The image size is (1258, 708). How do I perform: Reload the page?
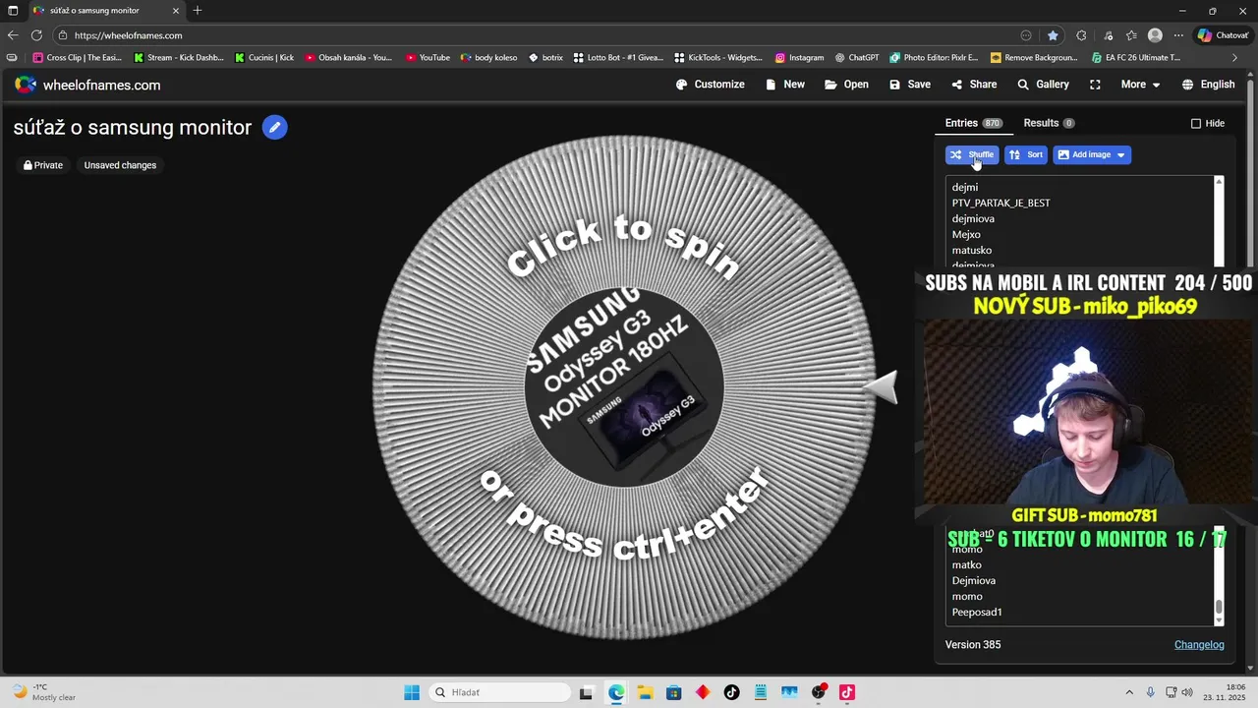(36, 35)
